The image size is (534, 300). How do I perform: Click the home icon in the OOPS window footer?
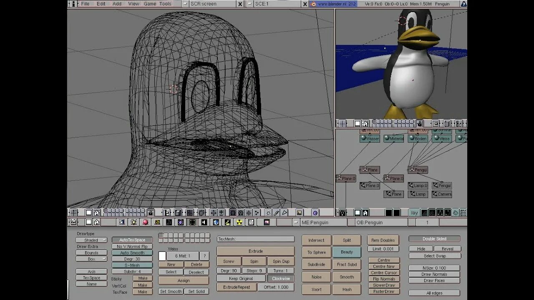(x=365, y=212)
